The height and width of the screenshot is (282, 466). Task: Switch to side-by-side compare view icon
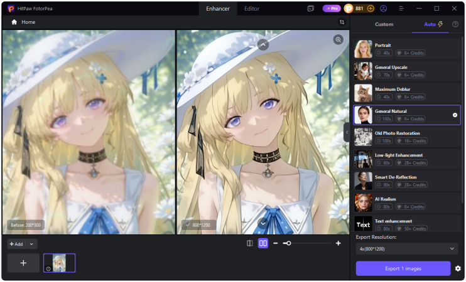(263, 243)
